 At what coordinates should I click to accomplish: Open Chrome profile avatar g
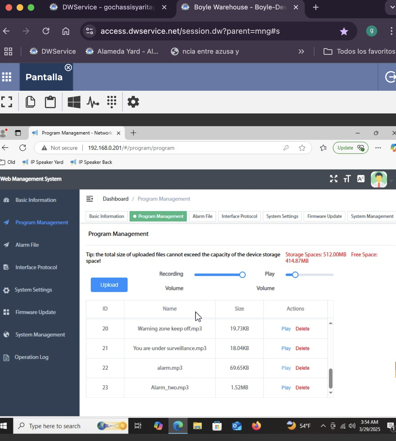pyautogui.click(x=371, y=31)
